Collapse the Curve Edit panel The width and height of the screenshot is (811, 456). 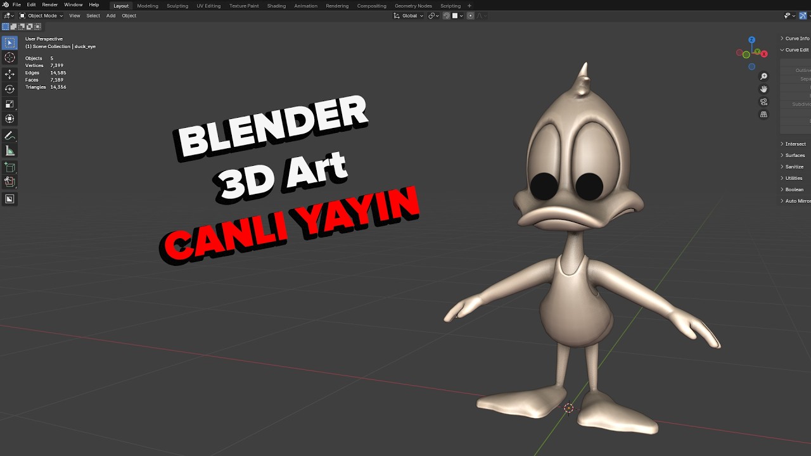pyautogui.click(x=796, y=50)
